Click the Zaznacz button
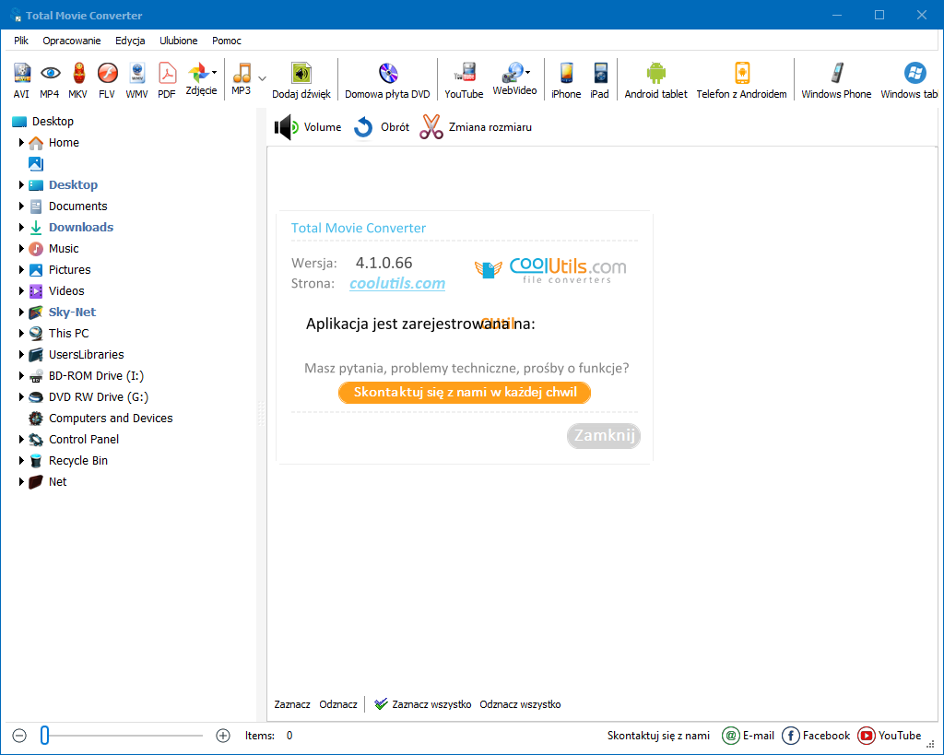944x755 pixels. click(292, 703)
